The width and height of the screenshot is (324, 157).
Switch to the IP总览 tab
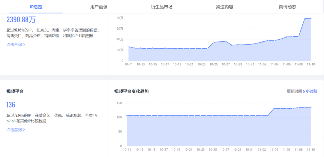[x=36, y=7]
